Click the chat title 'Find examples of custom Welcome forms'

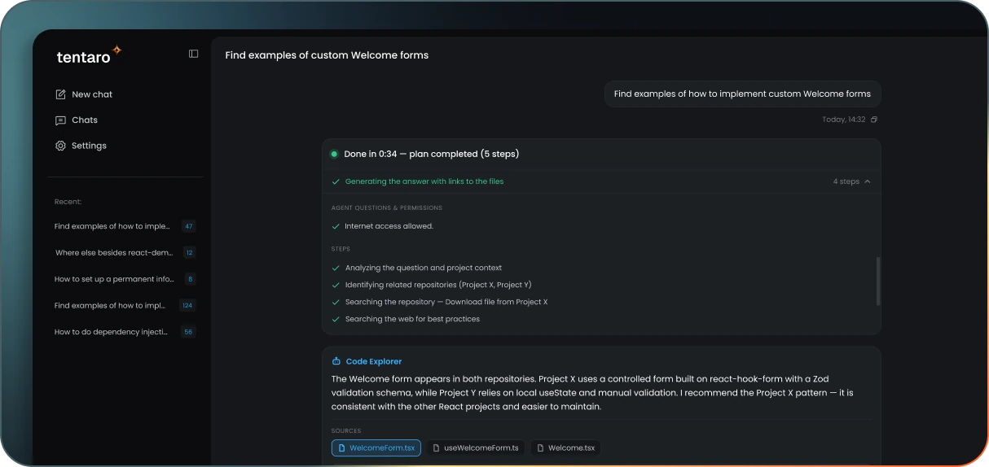coord(327,55)
